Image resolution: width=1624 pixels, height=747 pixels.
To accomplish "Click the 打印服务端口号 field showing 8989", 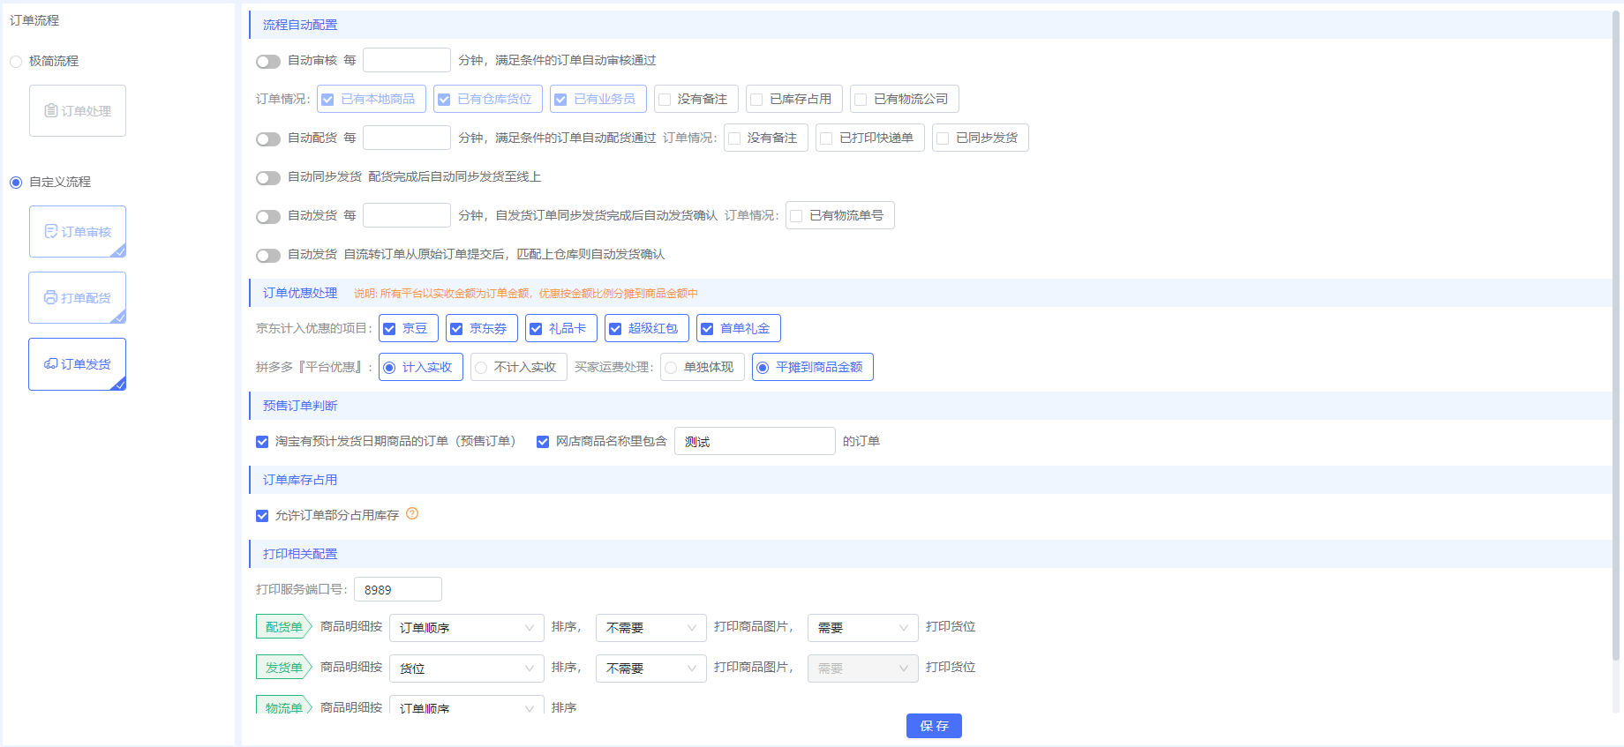I will coord(398,589).
